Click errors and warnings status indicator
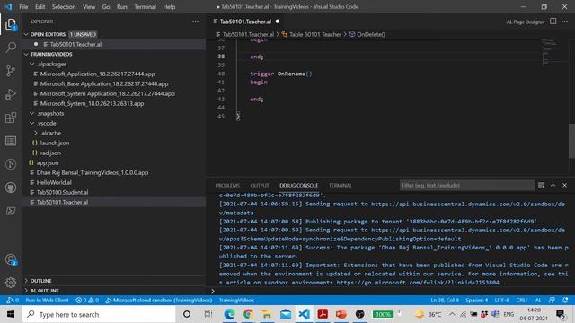The width and height of the screenshot is (575, 323). tap(87, 300)
